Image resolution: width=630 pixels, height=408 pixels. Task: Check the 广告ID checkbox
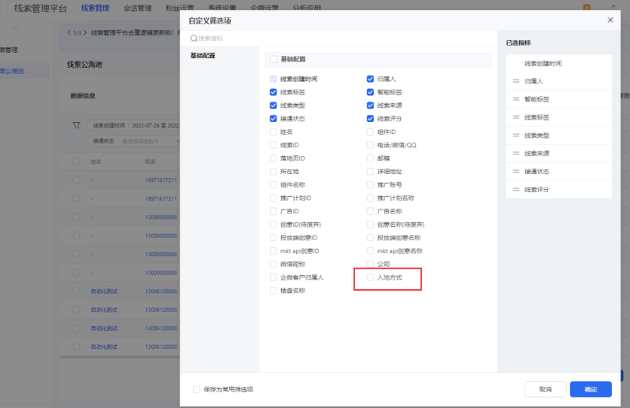(x=273, y=211)
